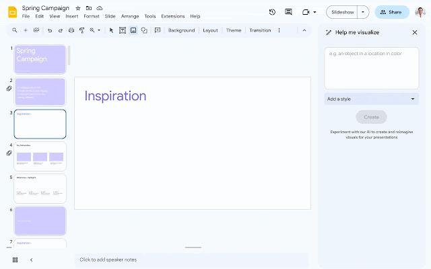Click the zoom magnifier tool

click(92, 30)
